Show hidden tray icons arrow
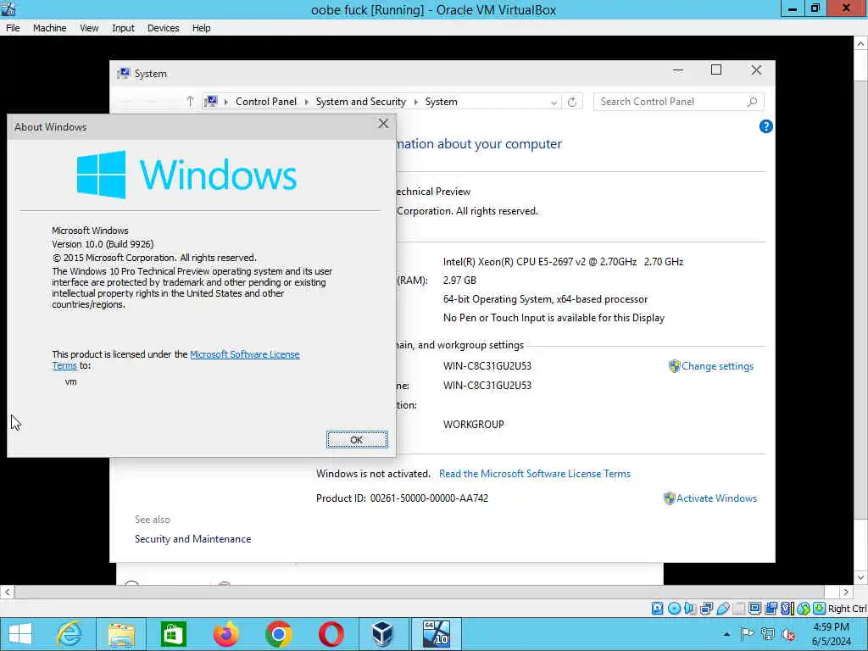This screenshot has height=651, width=868. tap(726, 634)
